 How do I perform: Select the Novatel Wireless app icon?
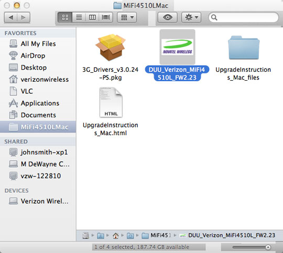(178, 47)
